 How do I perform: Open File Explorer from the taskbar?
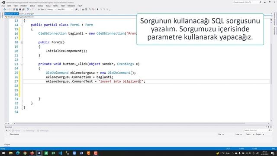(x=11, y=153)
